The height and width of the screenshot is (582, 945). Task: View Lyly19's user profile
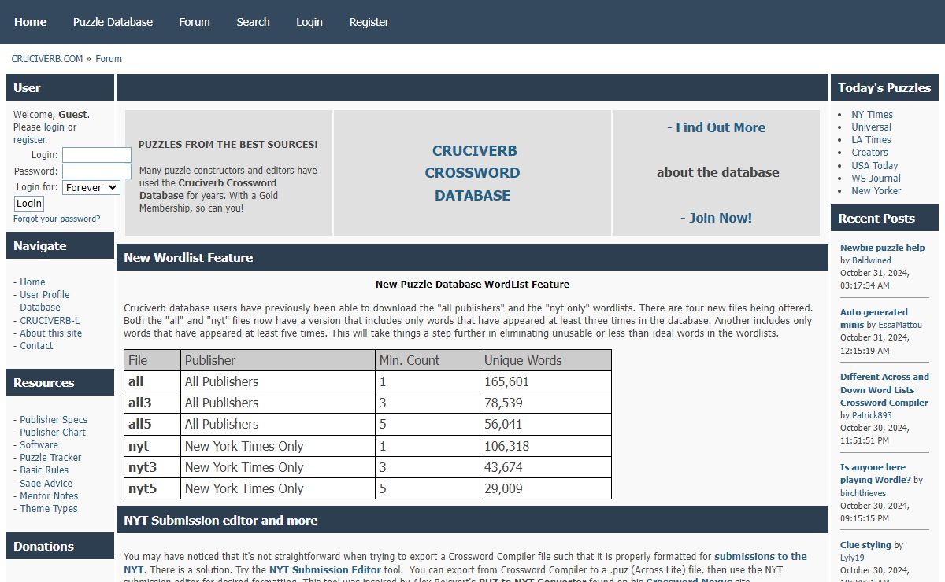(x=852, y=558)
